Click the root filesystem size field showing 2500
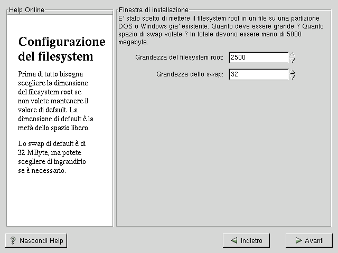The width and height of the screenshot is (338, 253). click(258, 57)
